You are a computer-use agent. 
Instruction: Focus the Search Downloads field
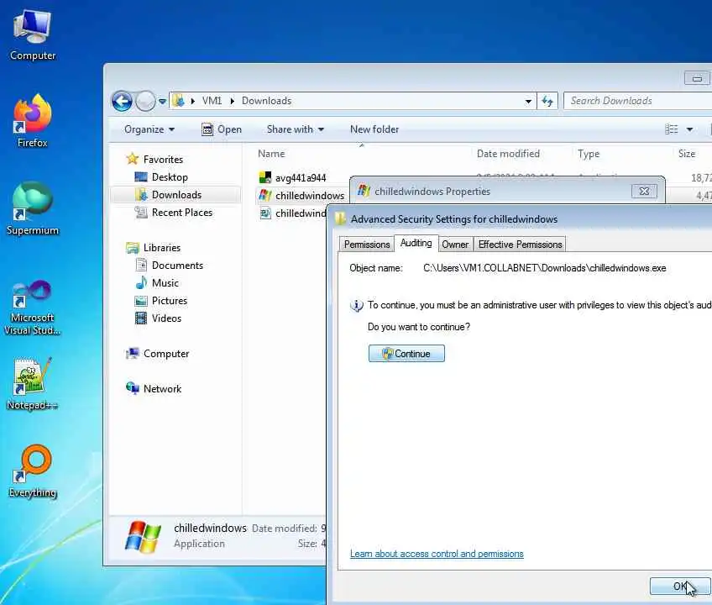coord(637,101)
